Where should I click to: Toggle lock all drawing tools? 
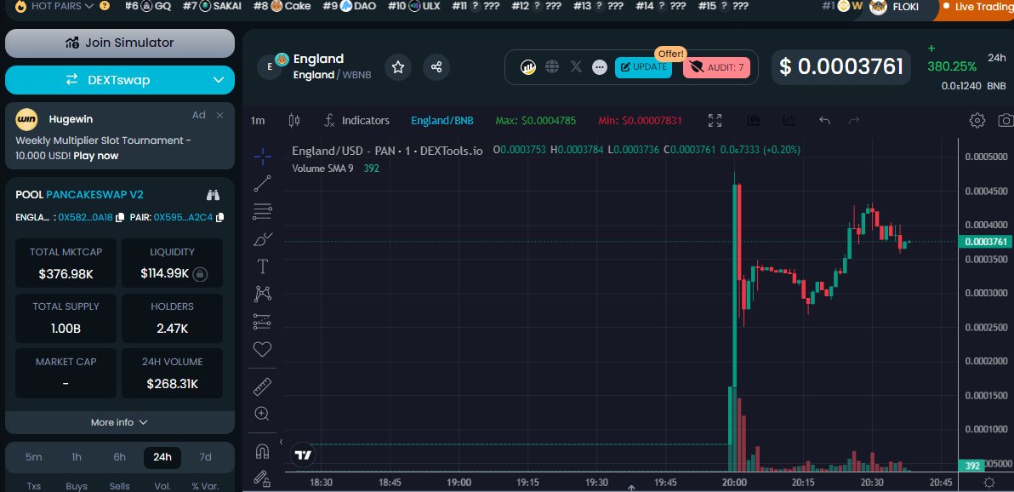(x=262, y=478)
